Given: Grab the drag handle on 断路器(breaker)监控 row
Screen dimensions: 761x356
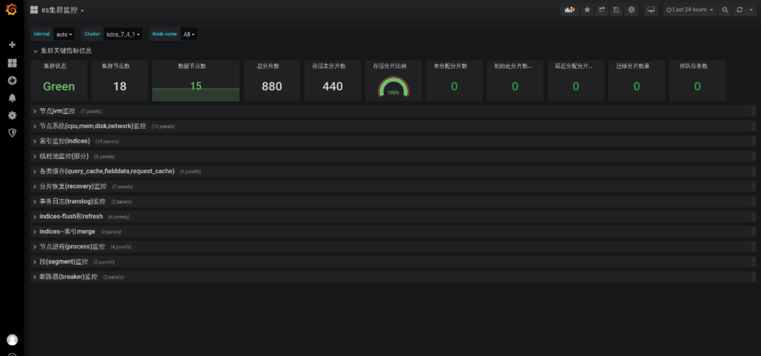Looking at the screenshot, I should pyautogui.click(x=753, y=276).
